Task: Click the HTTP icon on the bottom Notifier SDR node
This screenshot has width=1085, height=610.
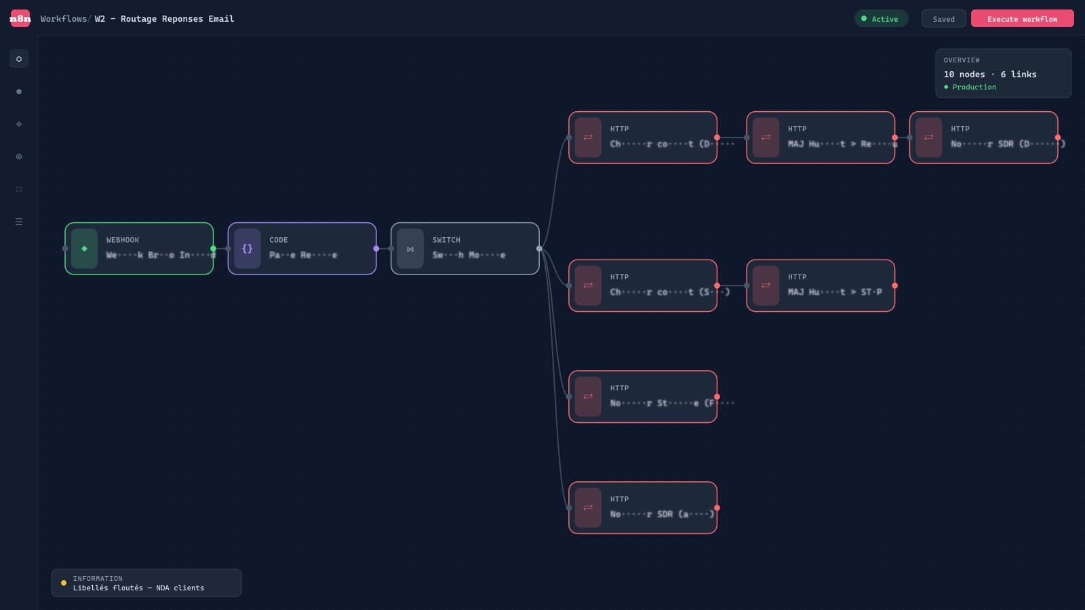Action: point(588,508)
